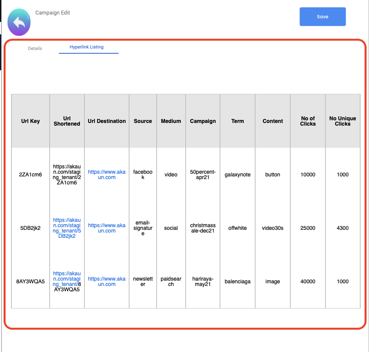Select the 2ZA1cm6 Url Key cell
Screen dimensions: 369x352
click(31, 174)
